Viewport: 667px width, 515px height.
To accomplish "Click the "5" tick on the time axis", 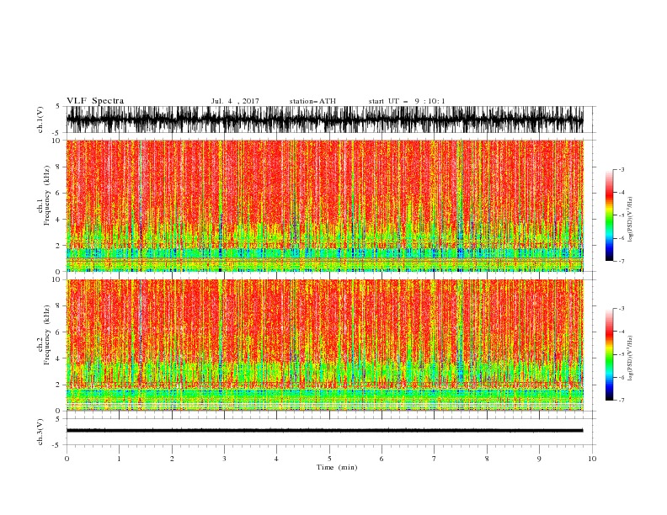I will [x=329, y=459].
